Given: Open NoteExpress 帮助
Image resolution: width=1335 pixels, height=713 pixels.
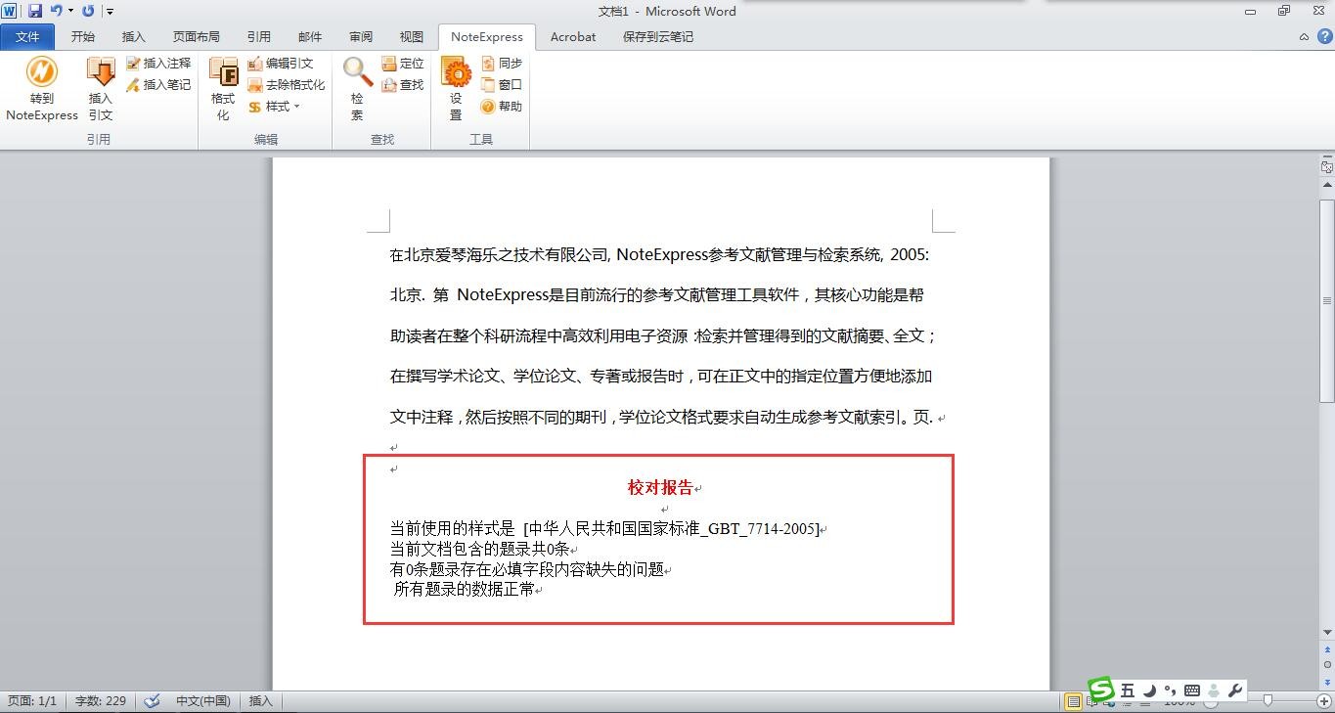Looking at the screenshot, I should click(x=502, y=106).
